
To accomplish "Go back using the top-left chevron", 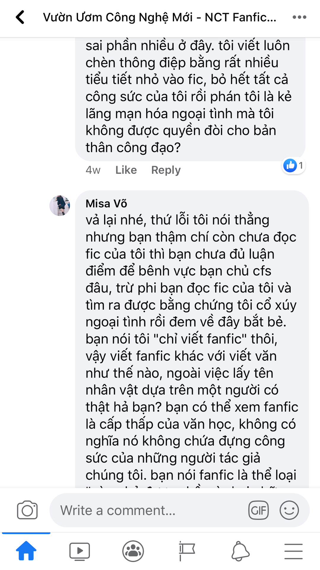I will tap(20, 17).
